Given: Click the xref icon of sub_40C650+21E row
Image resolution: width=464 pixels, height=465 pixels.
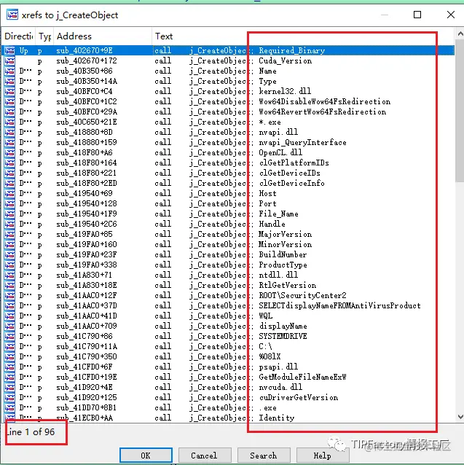Looking at the screenshot, I should coord(9,122).
